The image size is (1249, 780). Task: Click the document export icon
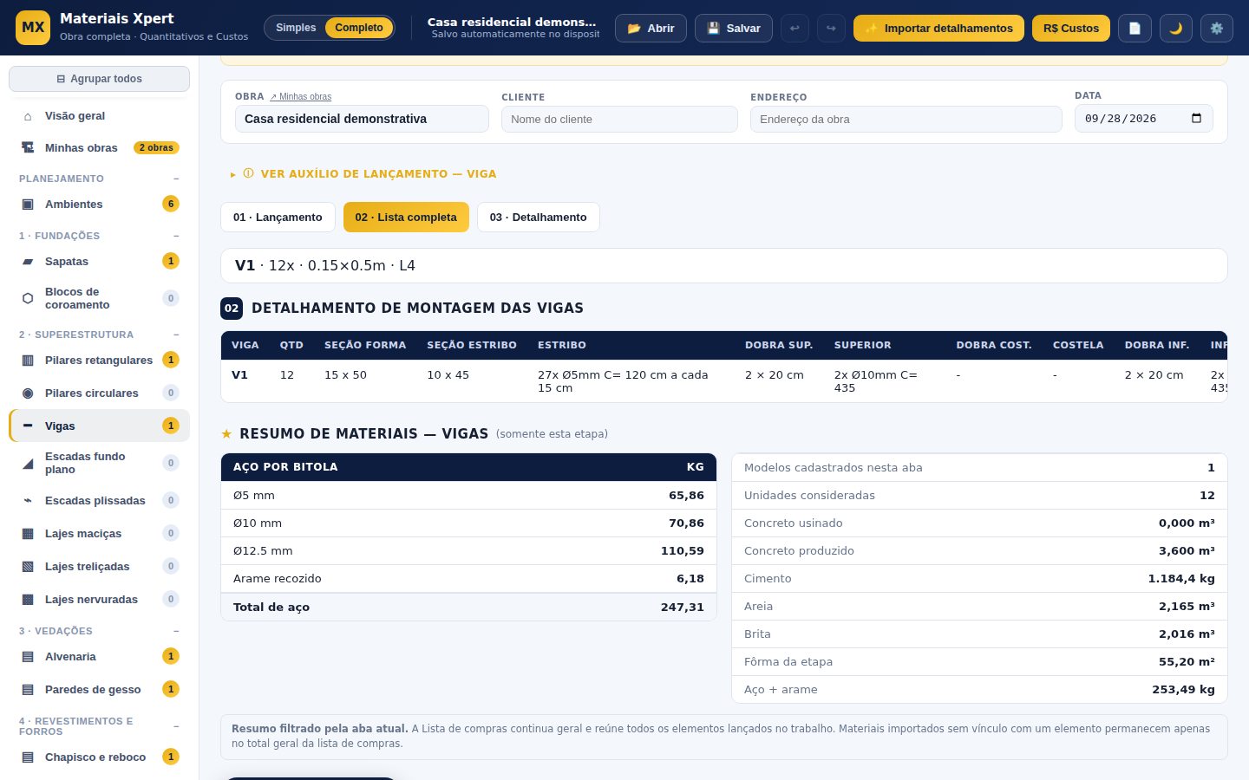(1135, 28)
